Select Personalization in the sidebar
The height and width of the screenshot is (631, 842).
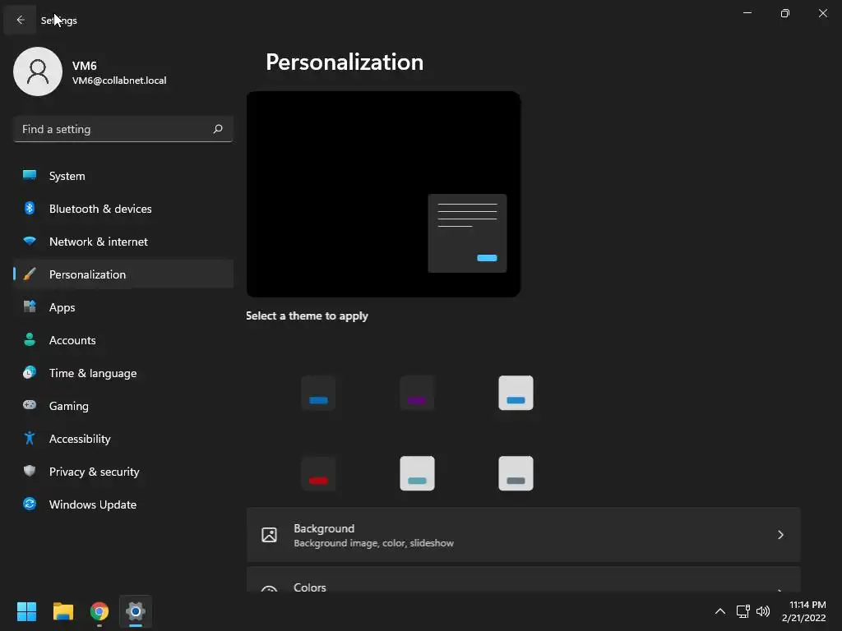[x=123, y=274]
